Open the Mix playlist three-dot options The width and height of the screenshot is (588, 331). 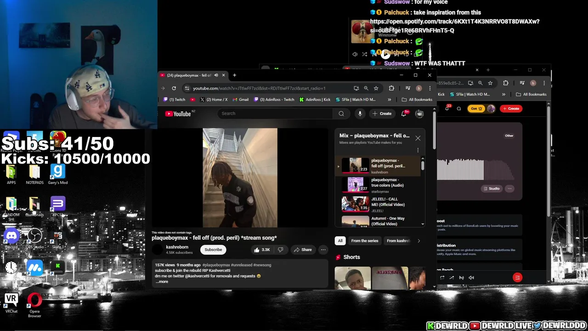418,150
